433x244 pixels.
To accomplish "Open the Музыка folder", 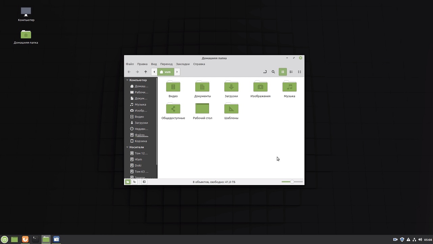I will point(289,87).
